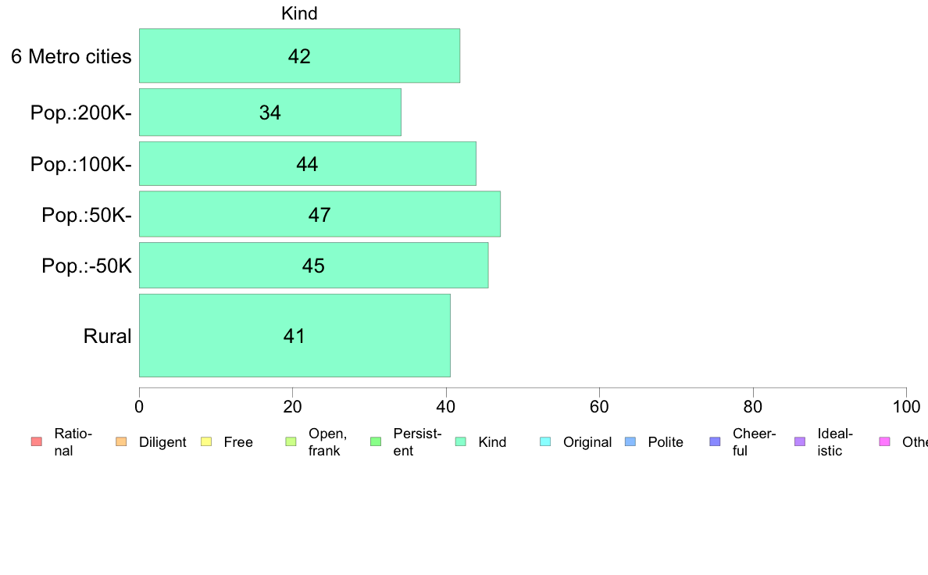Viewport: 928px width, 575px height.
Task: Click the Pop.:-50K bar showing 45
Action: (x=314, y=266)
